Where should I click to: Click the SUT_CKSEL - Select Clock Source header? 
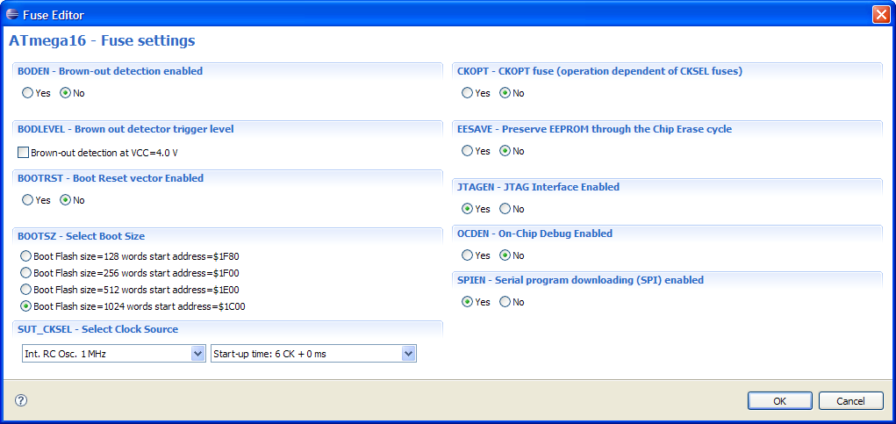[97, 329]
